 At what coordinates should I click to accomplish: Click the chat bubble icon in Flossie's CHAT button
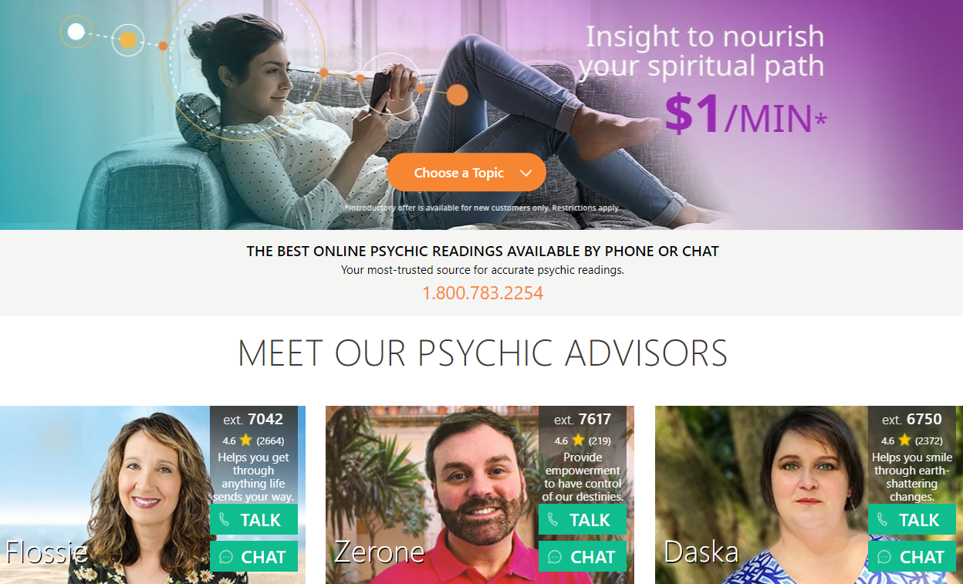pos(226,557)
